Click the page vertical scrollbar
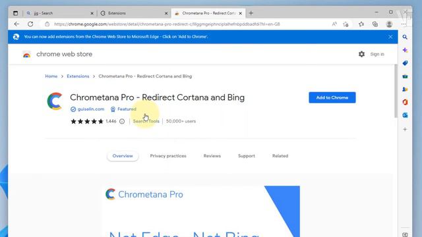 coord(396,92)
